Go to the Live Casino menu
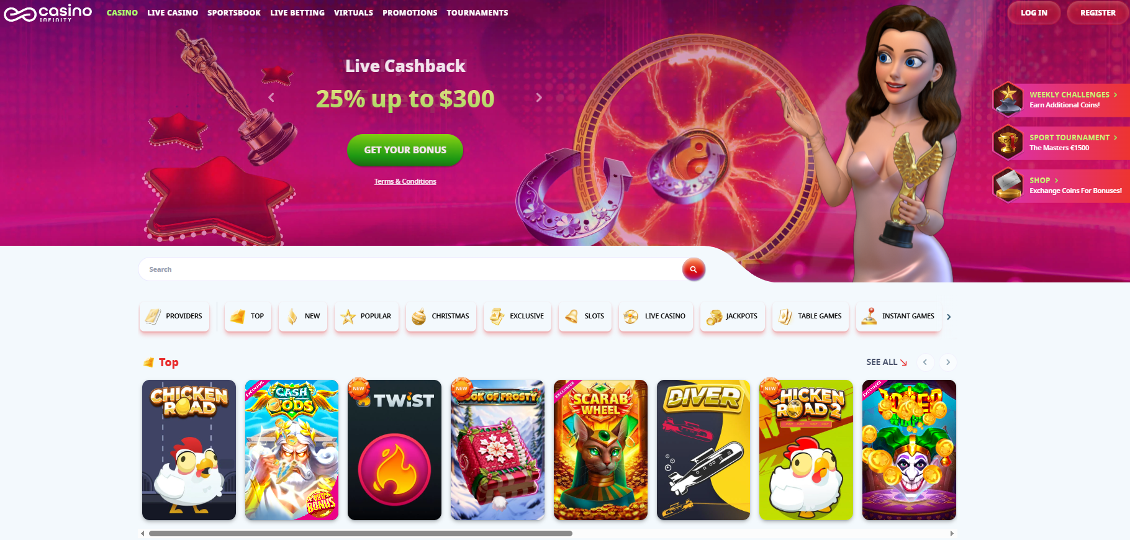 (x=173, y=12)
